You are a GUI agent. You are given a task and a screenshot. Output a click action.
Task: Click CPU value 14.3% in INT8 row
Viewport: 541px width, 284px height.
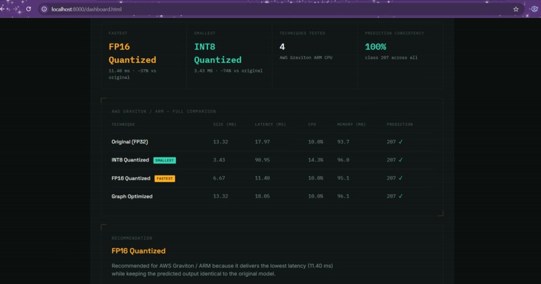coord(315,160)
